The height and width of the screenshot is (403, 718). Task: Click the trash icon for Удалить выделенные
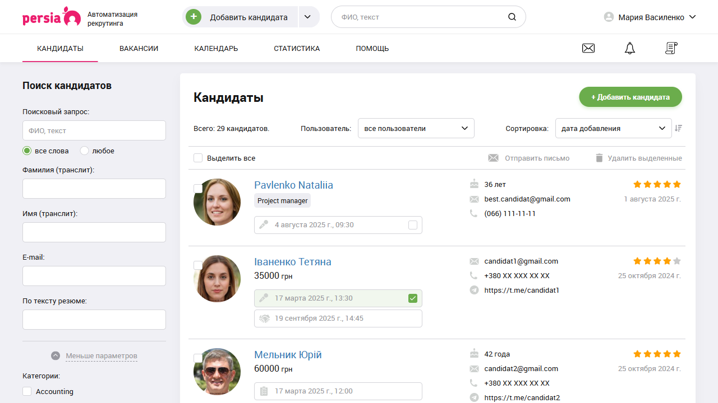[599, 158]
